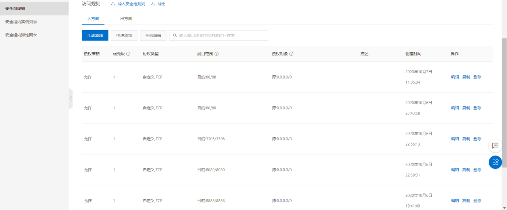Open the blue quick-tools floating icon
The height and width of the screenshot is (210, 507).
[495, 162]
